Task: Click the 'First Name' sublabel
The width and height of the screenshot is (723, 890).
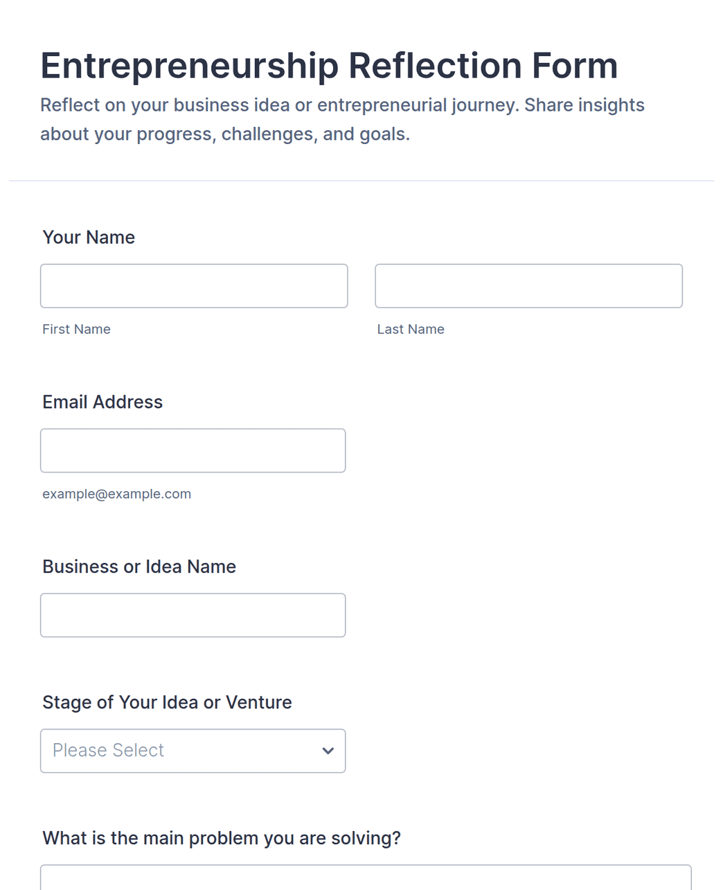Action: 76,329
